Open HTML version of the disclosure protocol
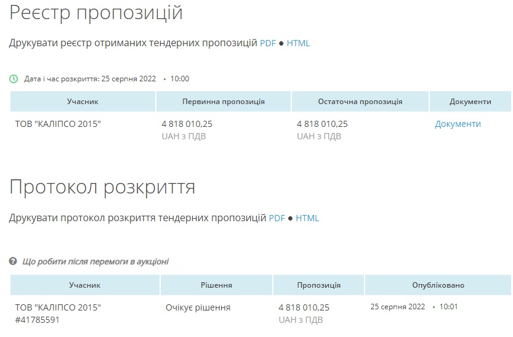The image size is (513, 337). 307,218
